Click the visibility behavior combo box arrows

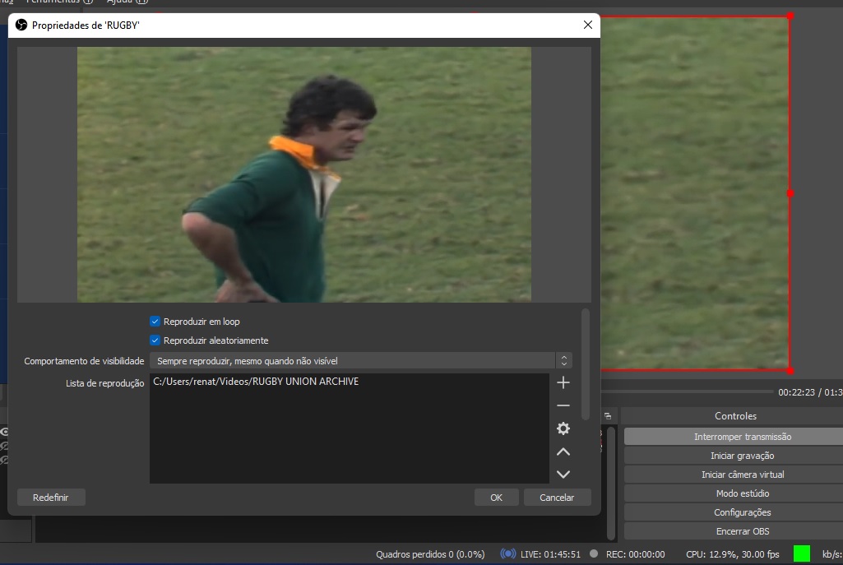click(563, 361)
